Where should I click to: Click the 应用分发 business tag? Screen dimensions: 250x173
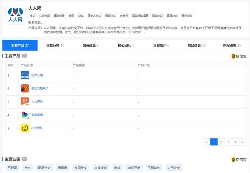(x=173, y=168)
